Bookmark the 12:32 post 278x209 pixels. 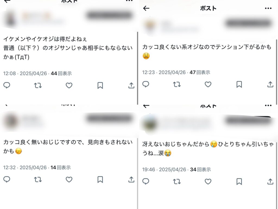click(100, 180)
